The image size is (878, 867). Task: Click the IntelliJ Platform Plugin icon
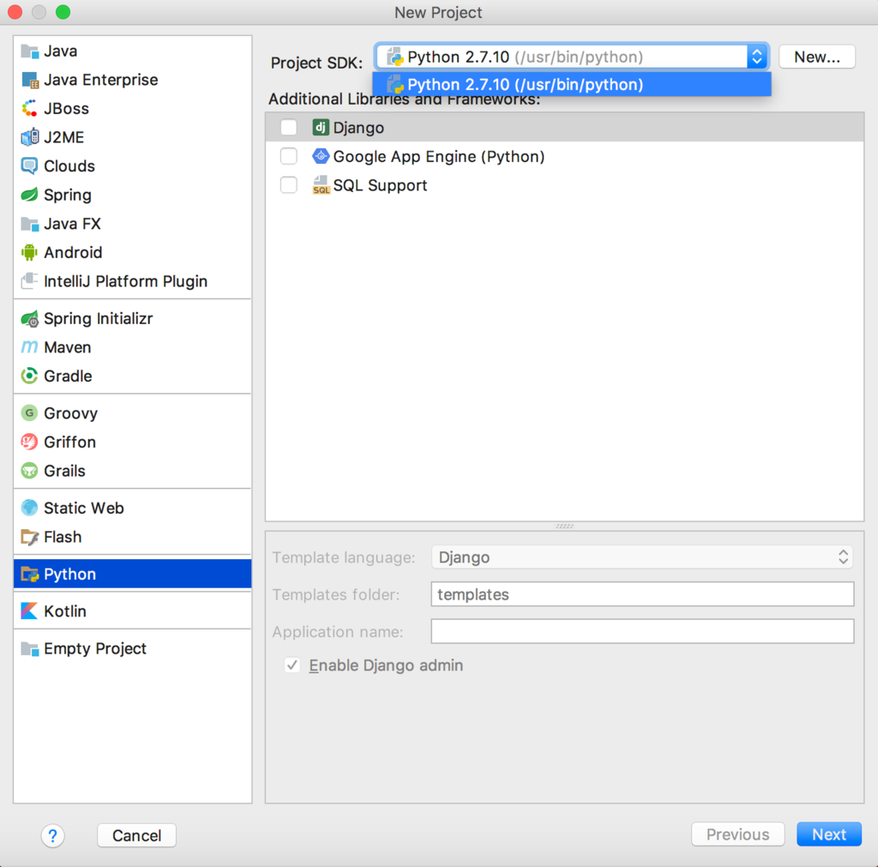(30, 281)
